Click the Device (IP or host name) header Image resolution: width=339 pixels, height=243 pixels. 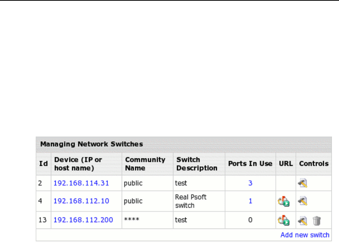78,164
